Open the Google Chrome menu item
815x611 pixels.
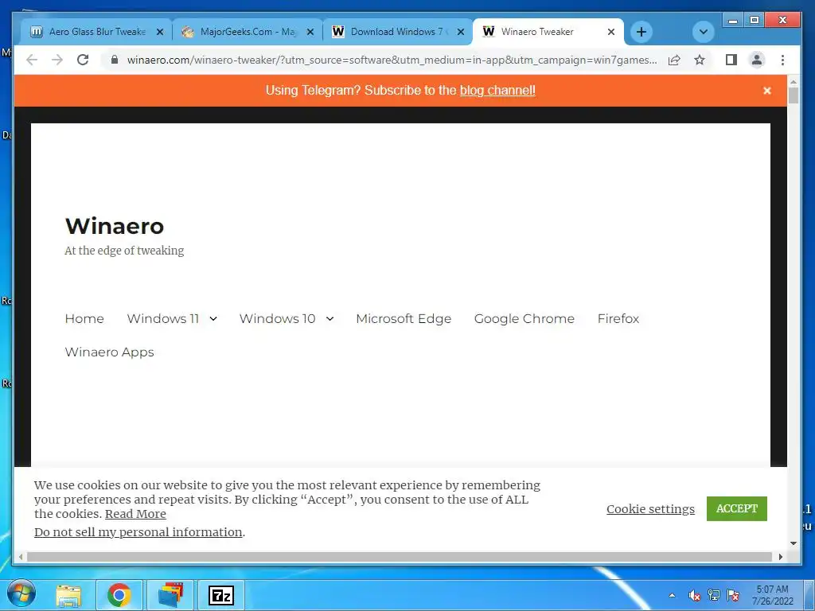[524, 318]
